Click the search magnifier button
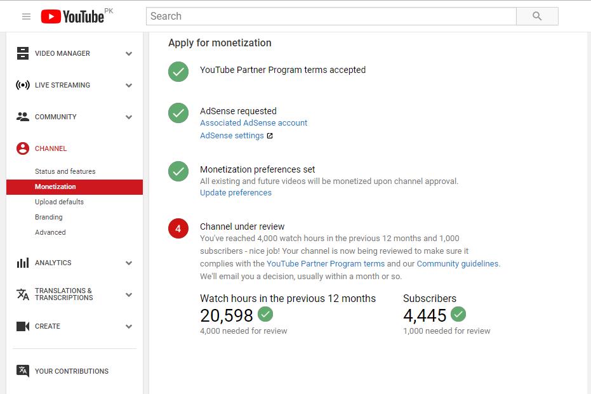The image size is (591, 394). pos(537,16)
